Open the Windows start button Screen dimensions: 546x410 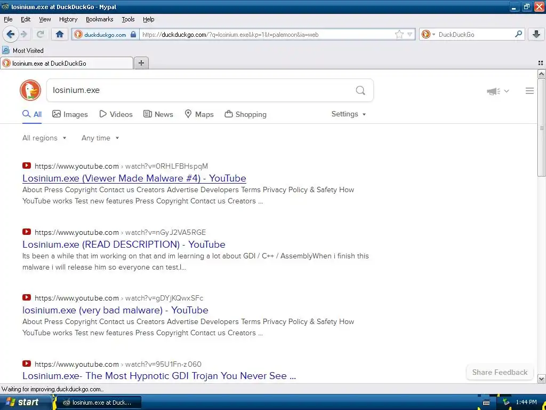point(22,403)
